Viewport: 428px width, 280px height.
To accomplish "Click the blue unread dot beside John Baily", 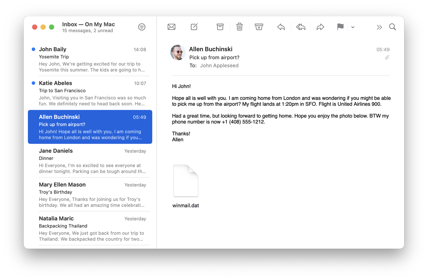I will 33,49.
